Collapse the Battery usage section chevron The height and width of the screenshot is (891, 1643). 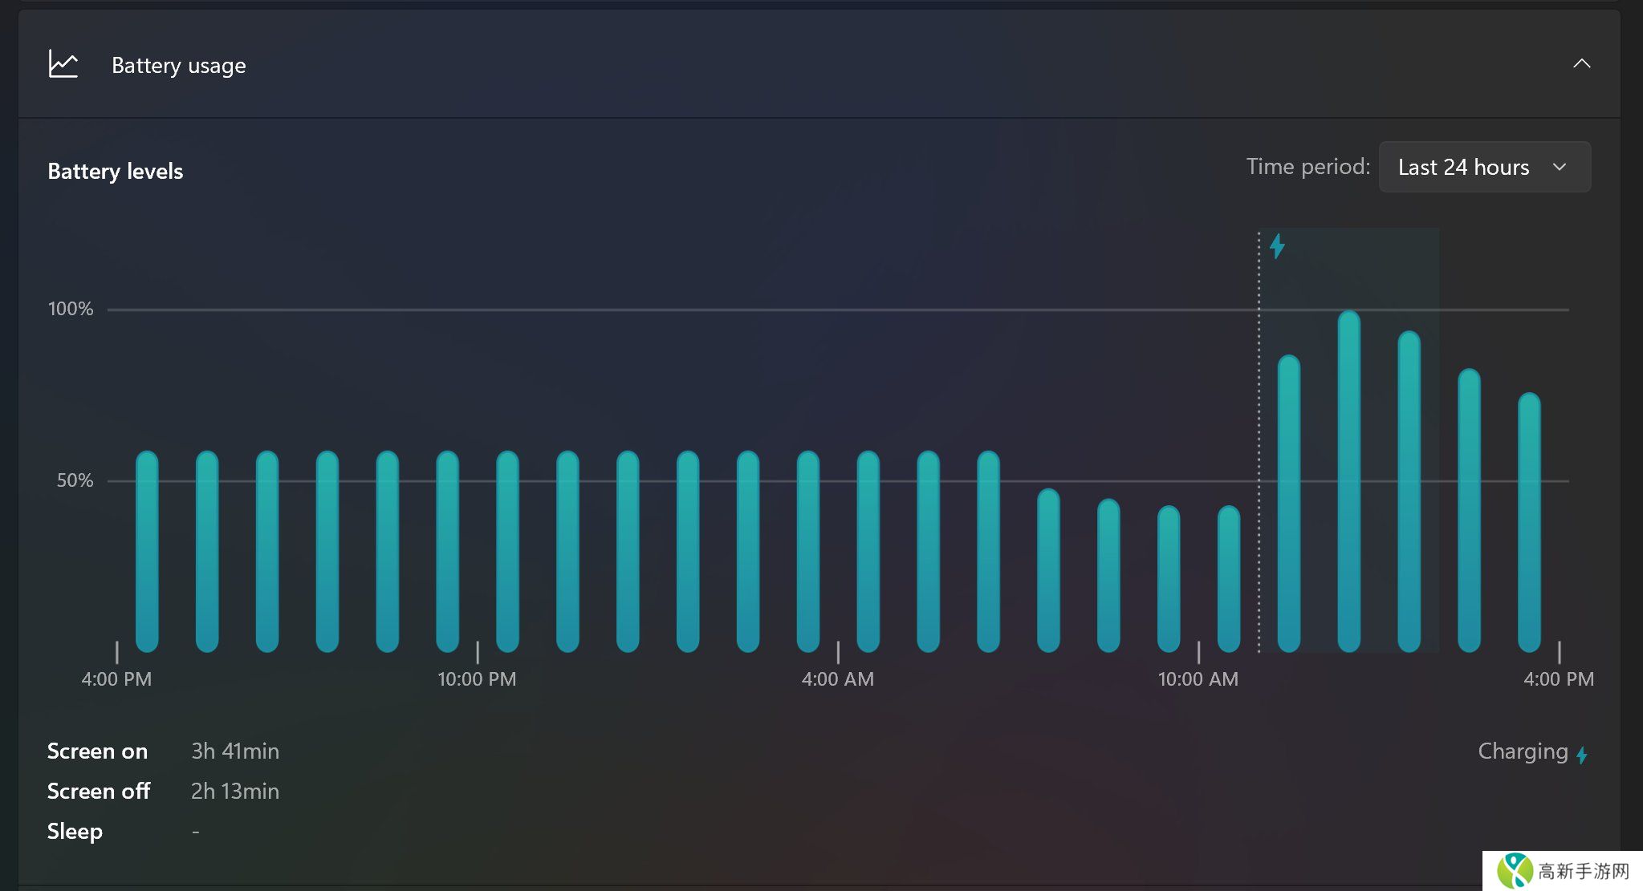click(1581, 63)
